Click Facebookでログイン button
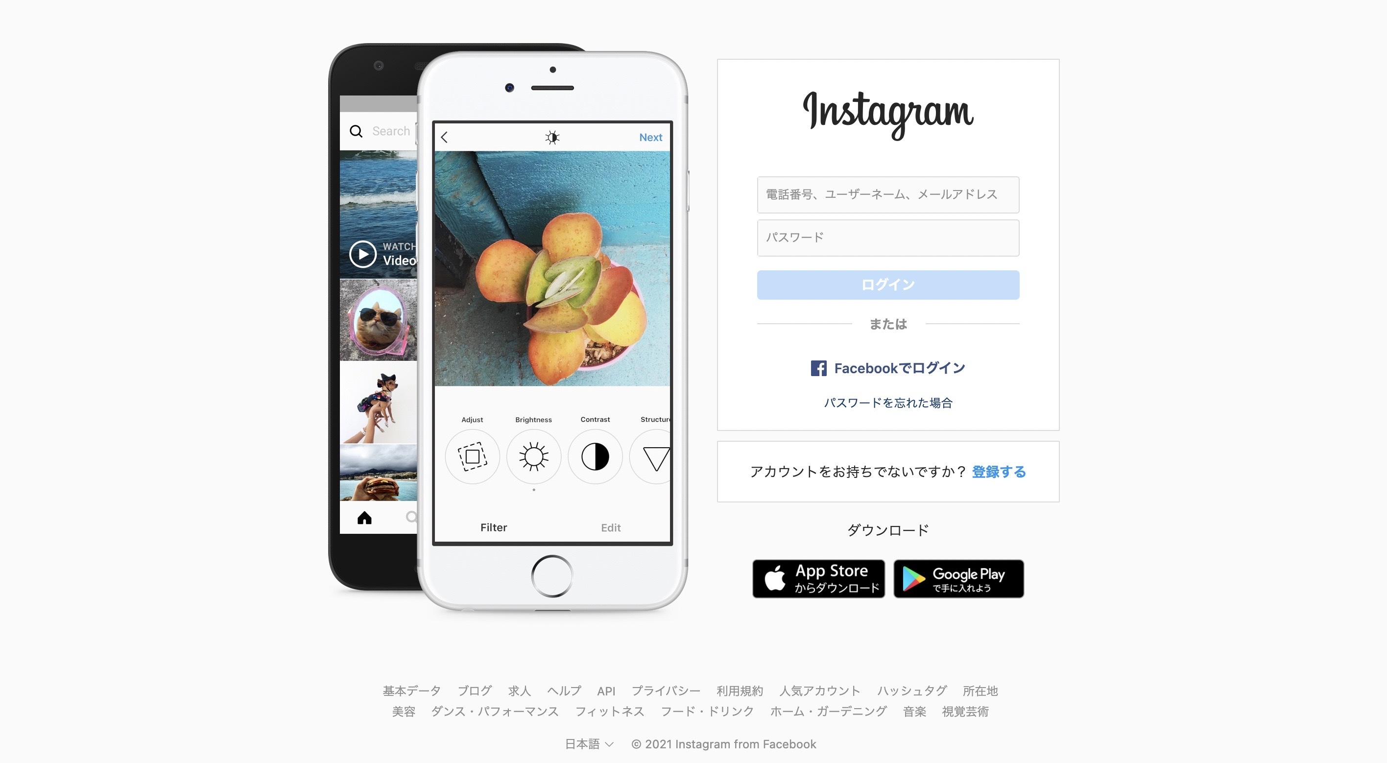This screenshot has height=763, width=1387. click(x=888, y=367)
